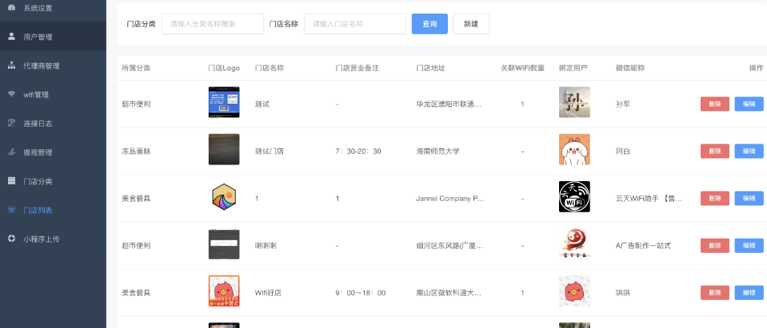Edit the 测试门店 row
The width and height of the screenshot is (767, 328).
pos(749,152)
